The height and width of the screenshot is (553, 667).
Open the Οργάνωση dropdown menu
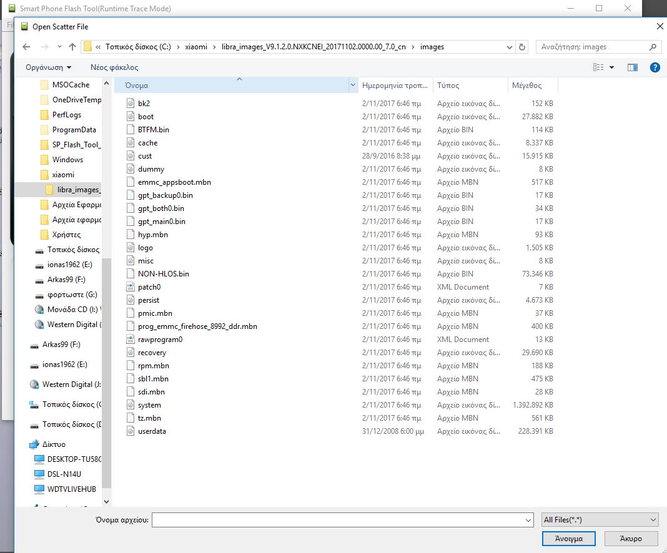point(48,67)
